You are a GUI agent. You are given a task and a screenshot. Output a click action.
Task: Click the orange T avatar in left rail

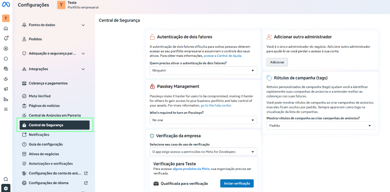click(x=6, y=18)
